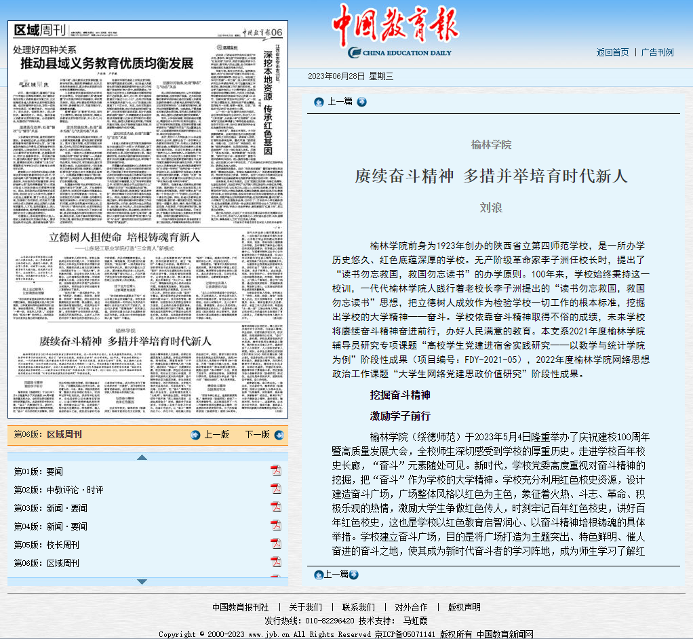
Task: Click author name 刘浪
Action: click(x=491, y=208)
